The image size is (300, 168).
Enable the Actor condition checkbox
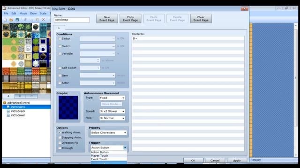click(x=60, y=83)
